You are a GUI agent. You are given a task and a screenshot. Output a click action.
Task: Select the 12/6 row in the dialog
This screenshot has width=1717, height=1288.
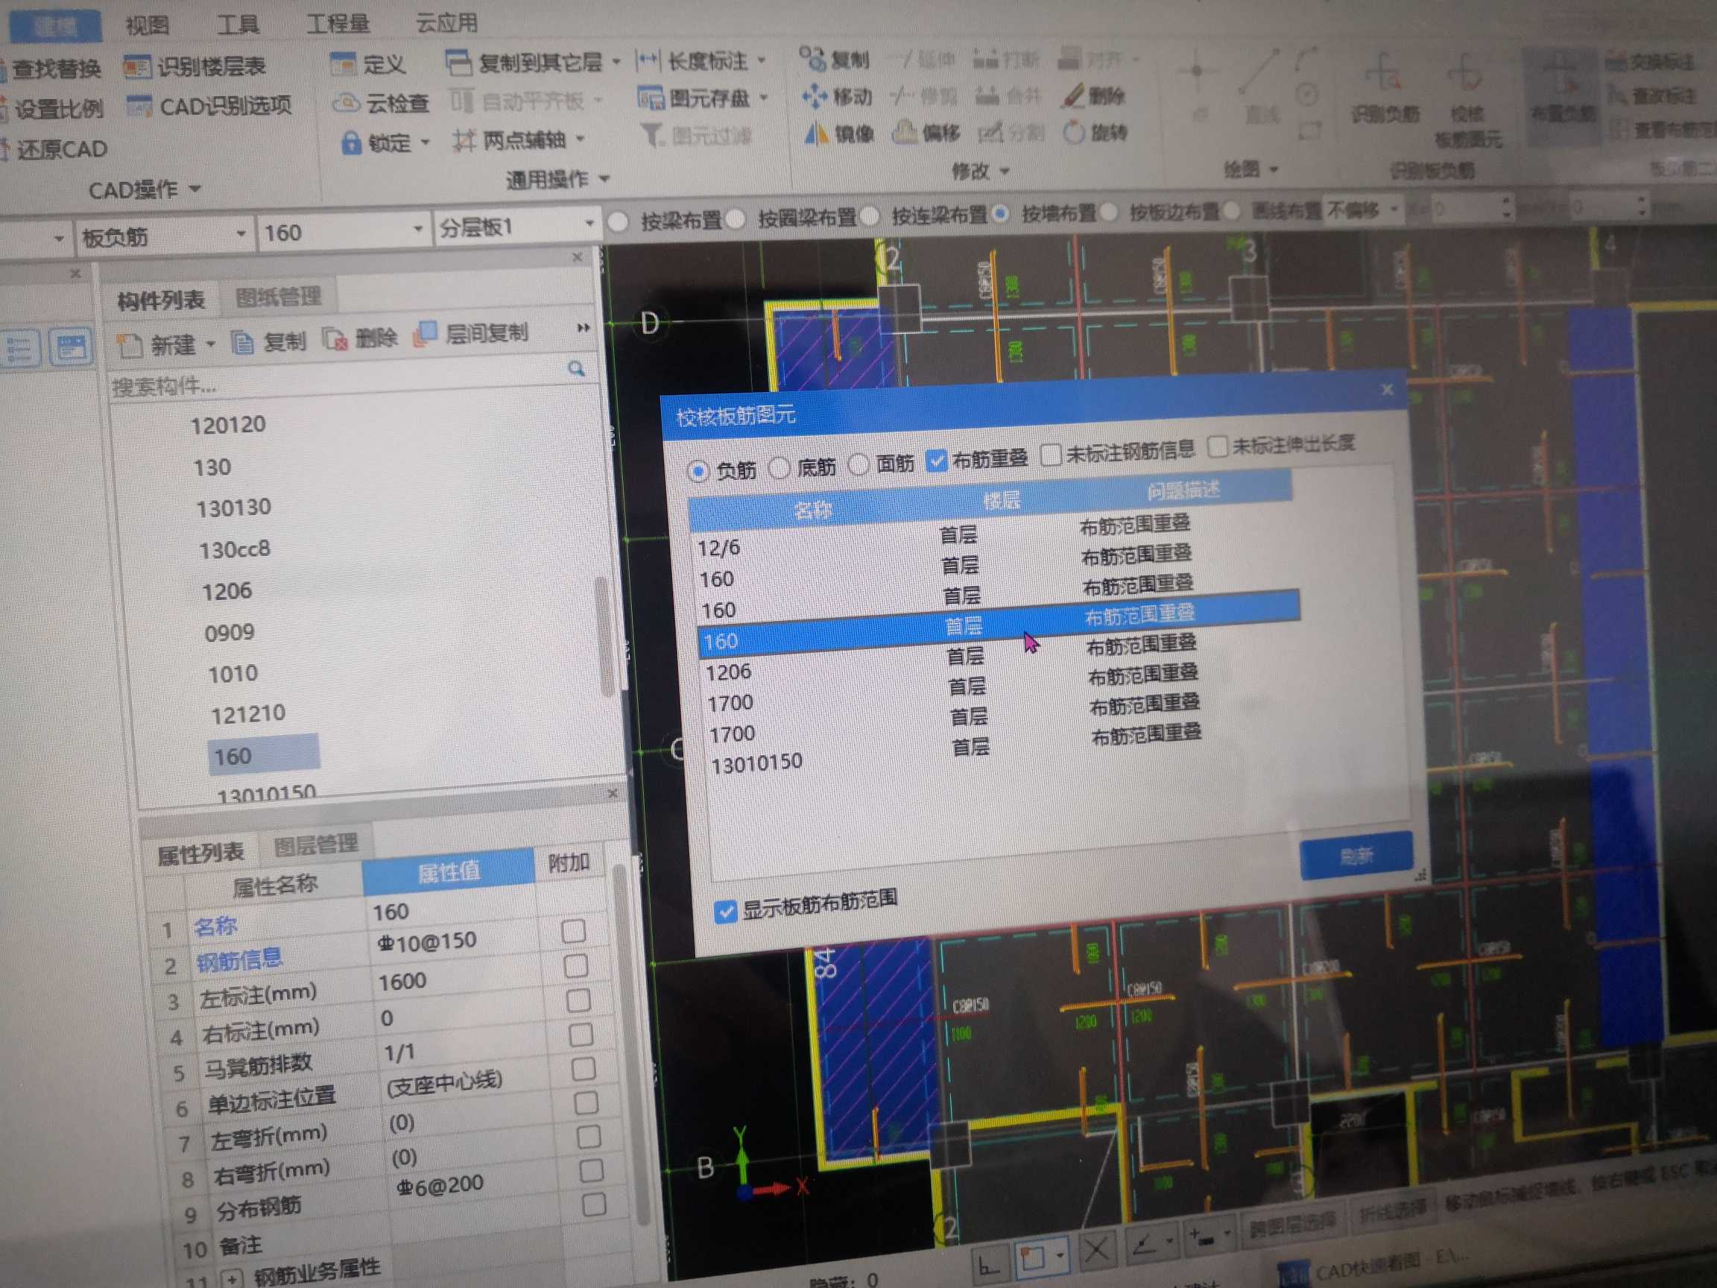point(993,535)
